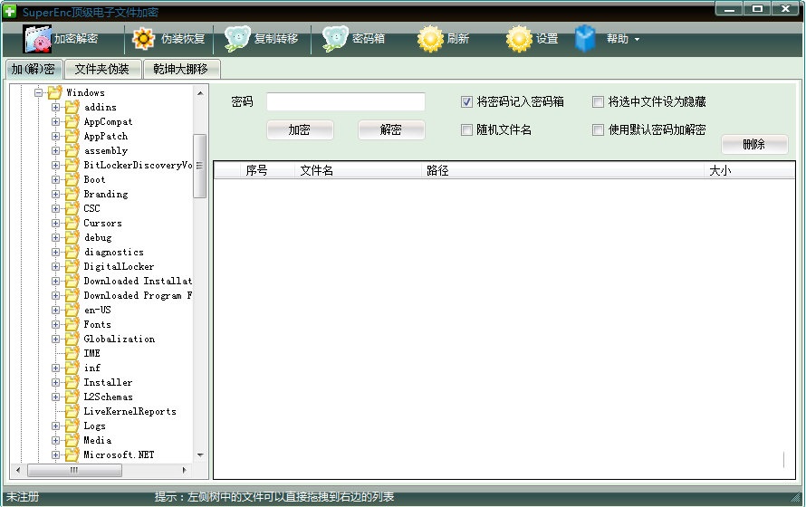Expand the addins folder node
This screenshot has height=507, width=806.
(x=56, y=108)
